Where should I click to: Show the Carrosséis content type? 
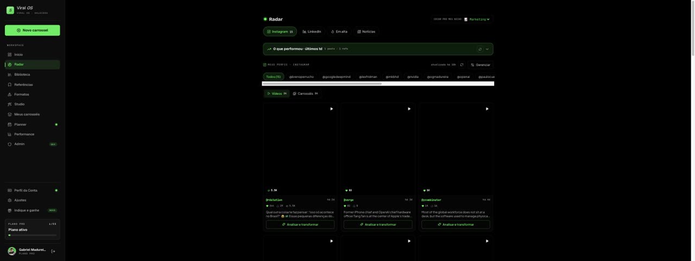(305, 94)
